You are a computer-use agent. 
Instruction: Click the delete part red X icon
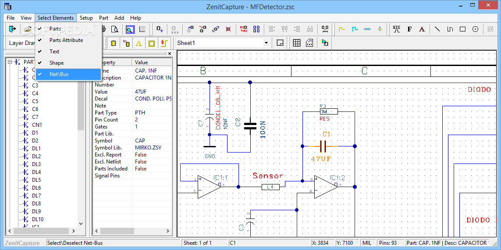tap(228, 29)
